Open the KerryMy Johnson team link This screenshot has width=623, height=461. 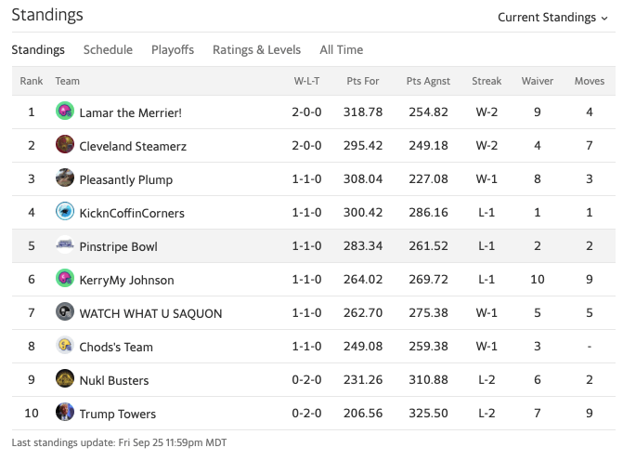pyautogui.click(x=126, y=280)
